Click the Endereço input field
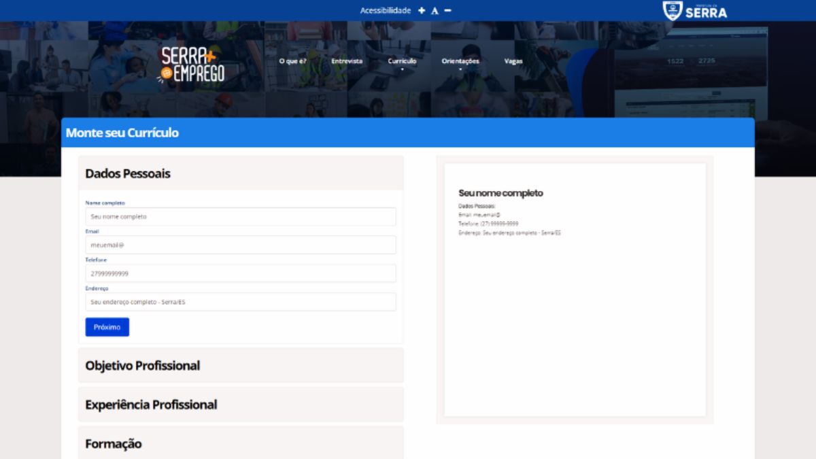The width and height of the screenshot is (816, 459). [241, 302]
